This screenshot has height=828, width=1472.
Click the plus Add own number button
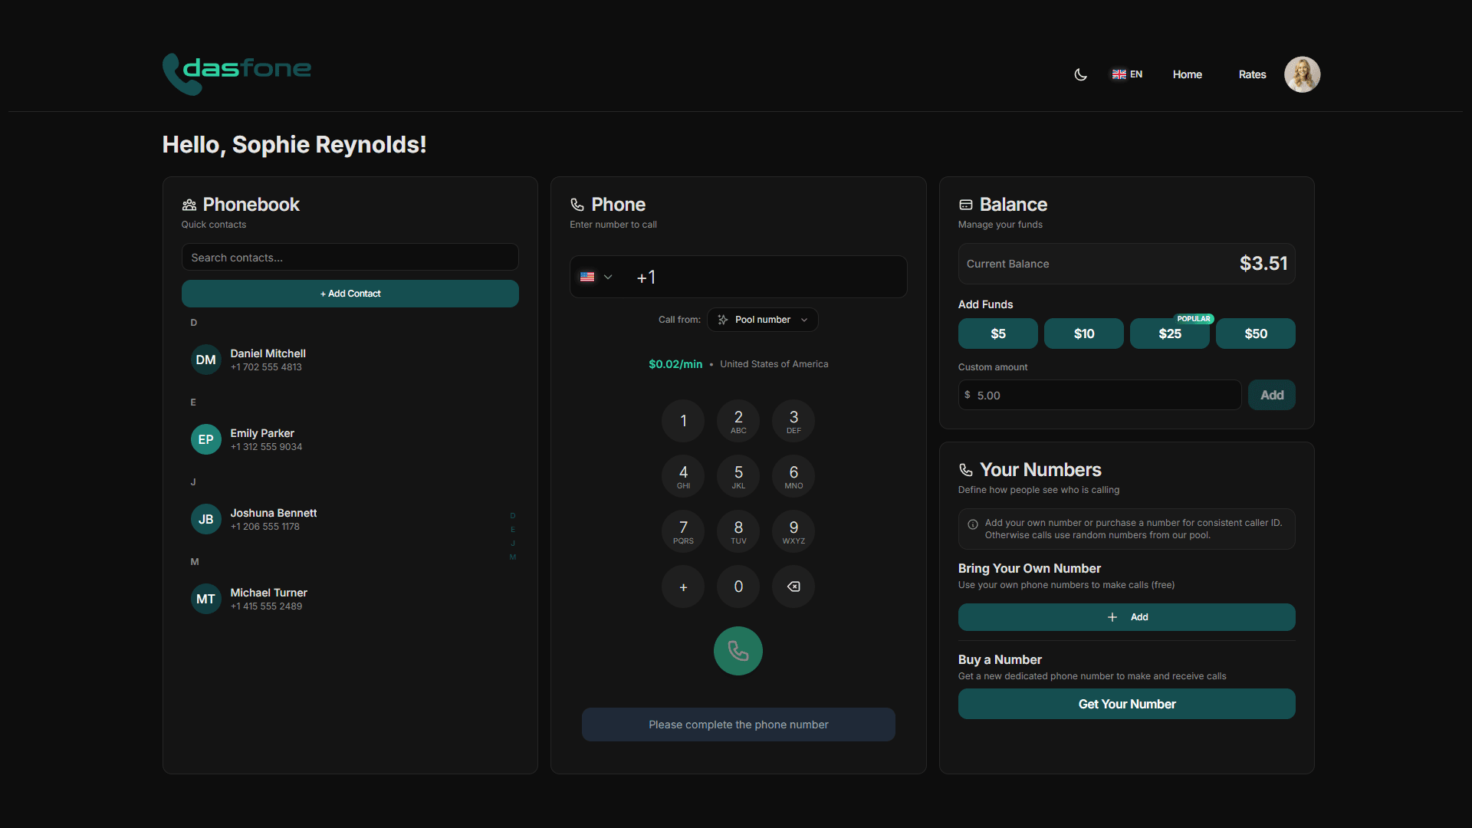tap(1126, 617)
